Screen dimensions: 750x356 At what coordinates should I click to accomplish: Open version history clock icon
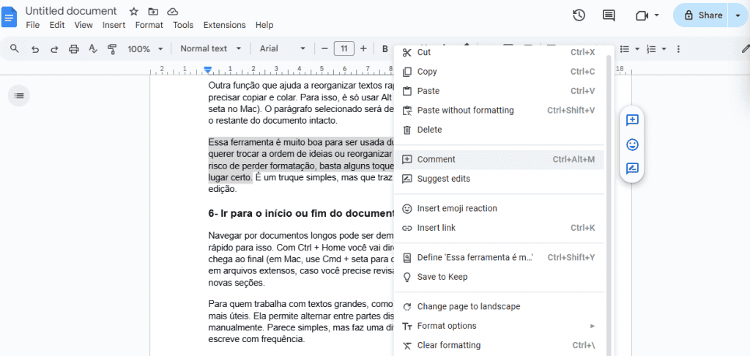pos(579,15)
